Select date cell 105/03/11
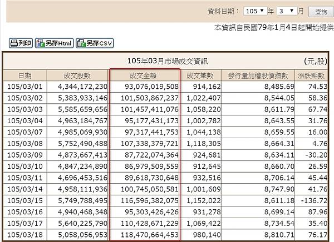Image resolution: width=334 pixels, height=242 pixels. (25, 178)
